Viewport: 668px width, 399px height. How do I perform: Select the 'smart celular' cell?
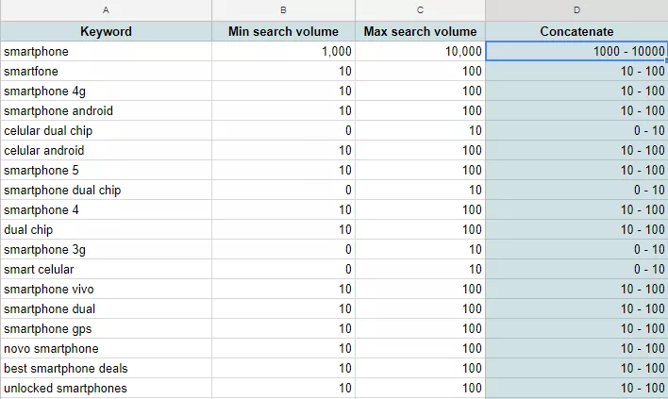[x=106, y=269]
